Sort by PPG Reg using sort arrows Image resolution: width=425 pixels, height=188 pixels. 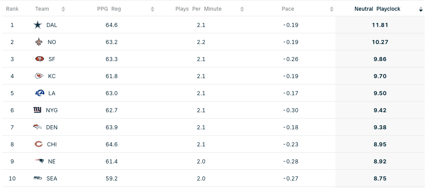(152, 9)
